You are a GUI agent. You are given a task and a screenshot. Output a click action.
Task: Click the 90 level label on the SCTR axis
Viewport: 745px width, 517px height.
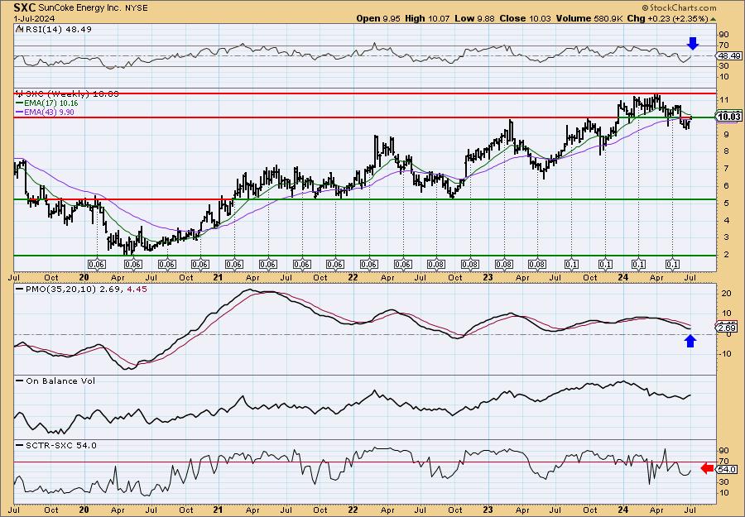[724, 450]
